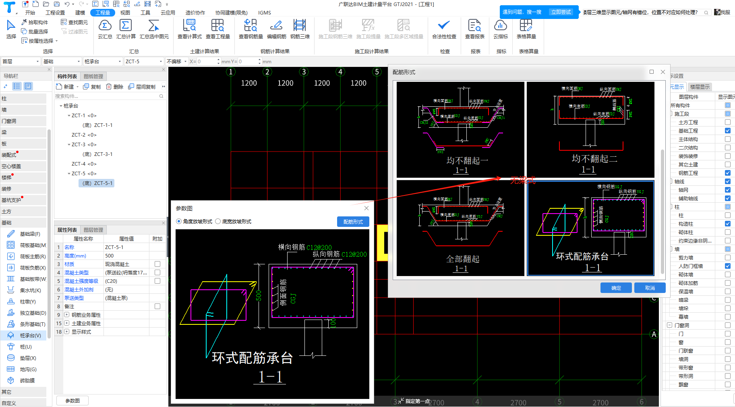Screen dimensions: 735x407
Task: Click 确定 in 配筋形式 dialog
Action: click(616, 288)
